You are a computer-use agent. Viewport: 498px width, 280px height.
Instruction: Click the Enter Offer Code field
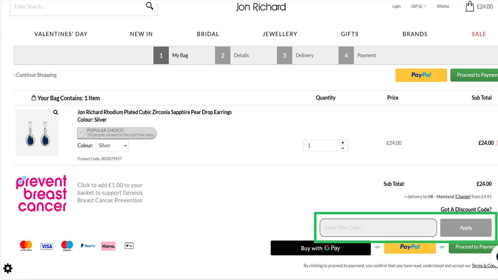point(377,227)
